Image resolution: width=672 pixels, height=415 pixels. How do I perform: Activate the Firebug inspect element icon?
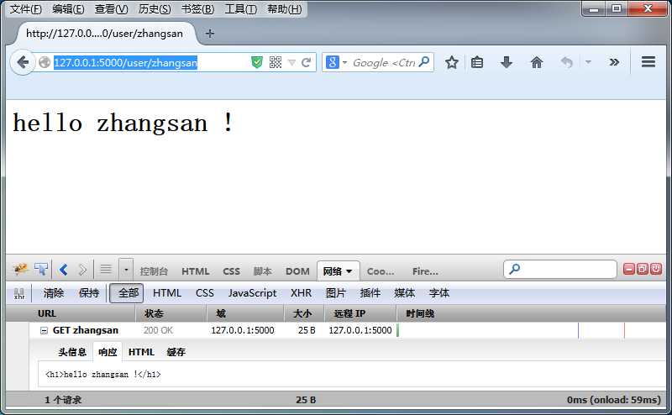click(41, 269)
